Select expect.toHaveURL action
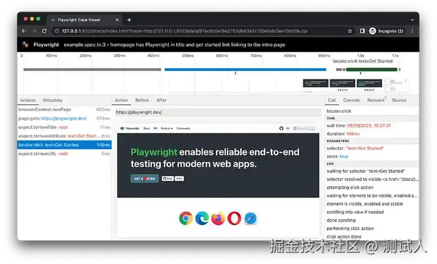 (x=64, y=154)
